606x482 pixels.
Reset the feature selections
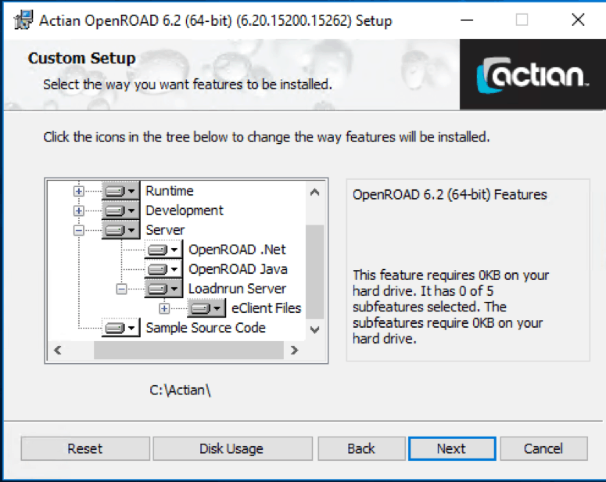point(84,449)
